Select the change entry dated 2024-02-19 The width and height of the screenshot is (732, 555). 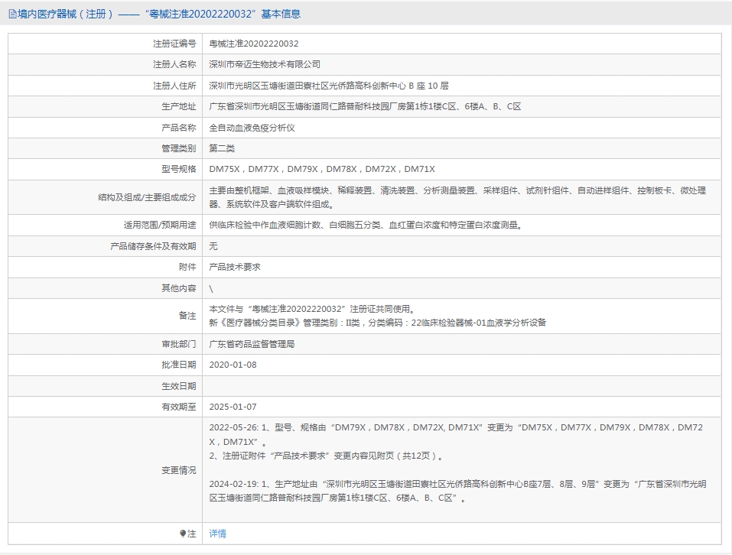[457, 491]
